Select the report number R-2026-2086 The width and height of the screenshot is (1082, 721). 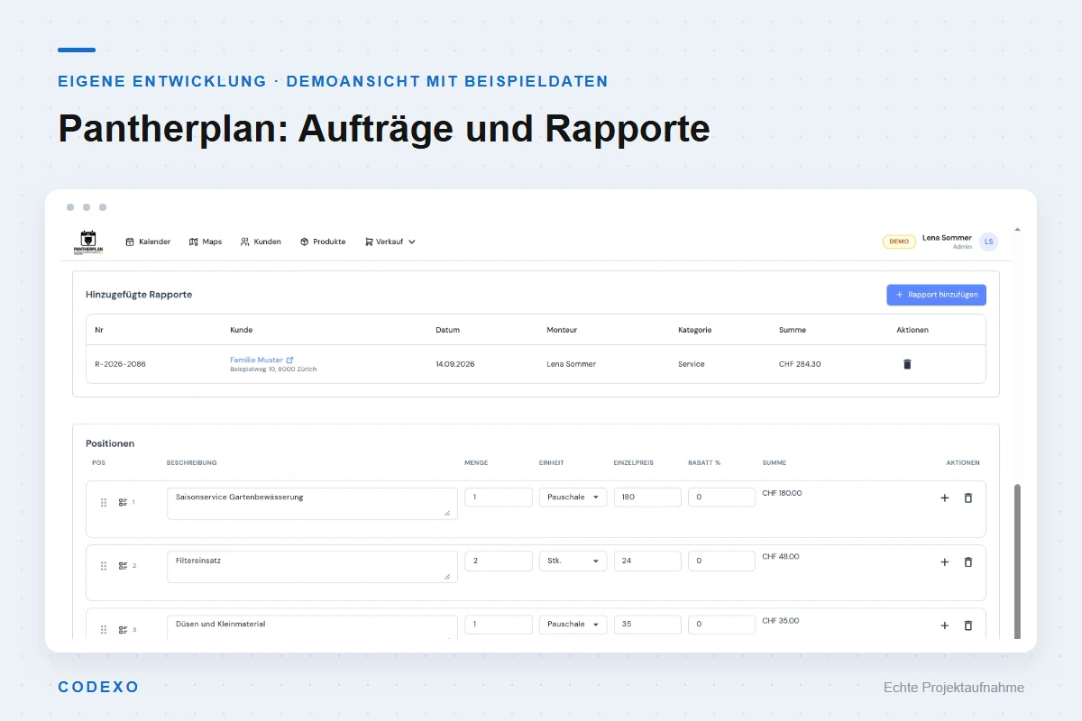click(x=120, y=364)
